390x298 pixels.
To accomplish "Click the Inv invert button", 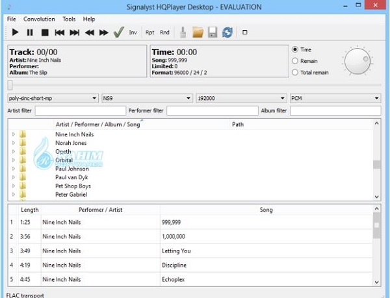I will (133, 32).
